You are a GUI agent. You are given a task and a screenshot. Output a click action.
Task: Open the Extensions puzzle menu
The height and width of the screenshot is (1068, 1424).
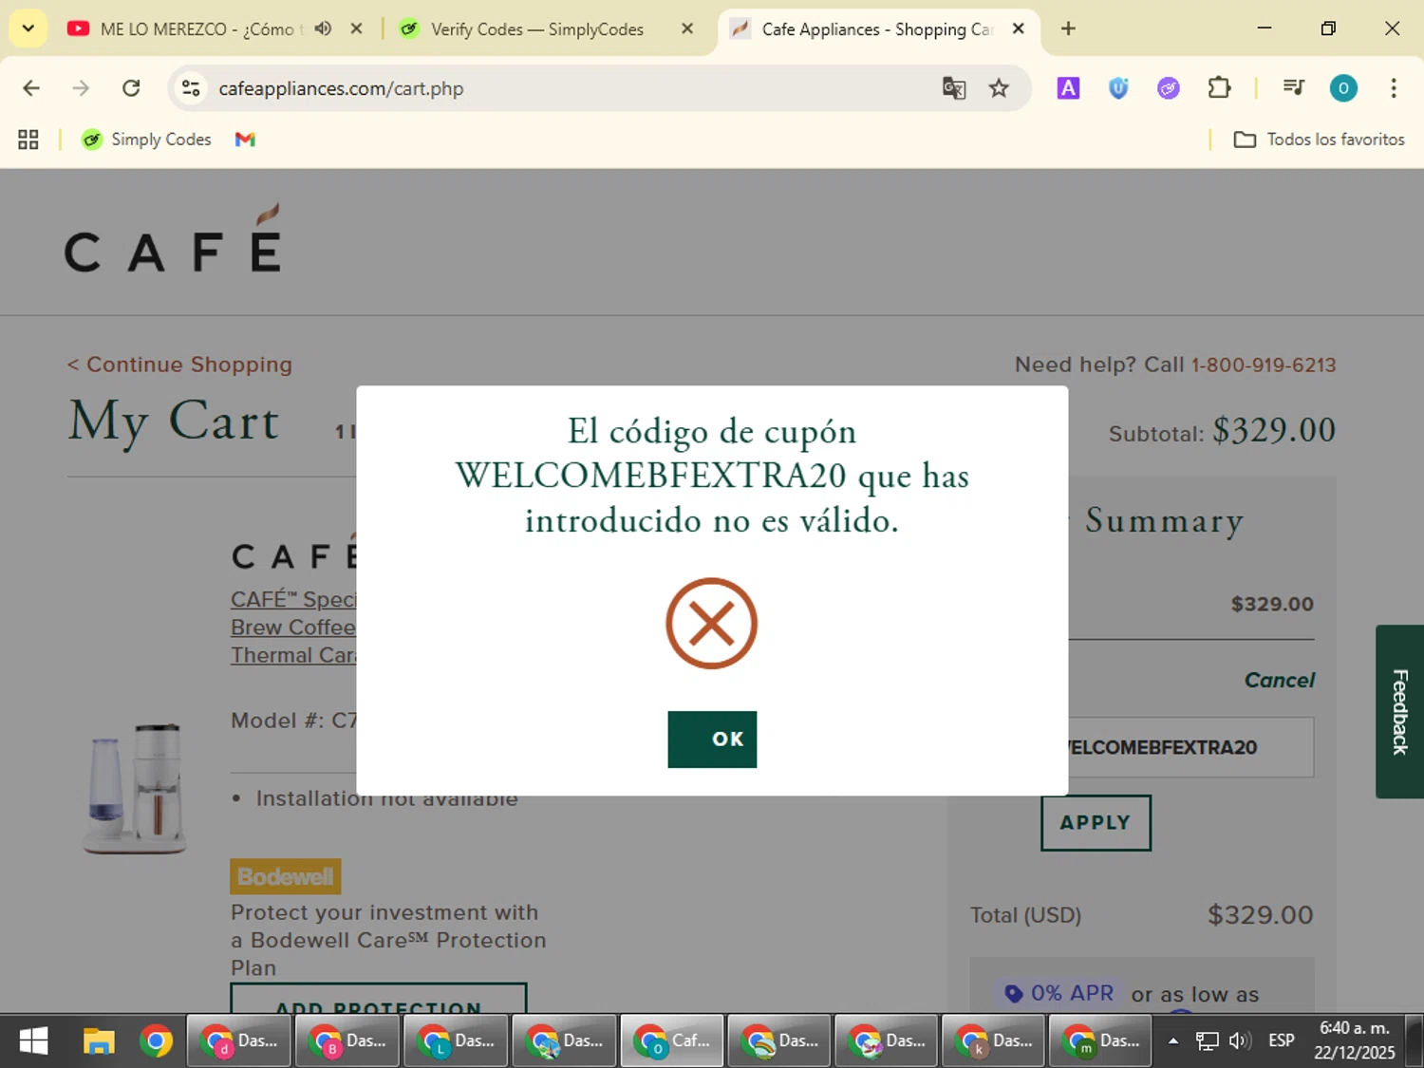(x=1219, y=88)
